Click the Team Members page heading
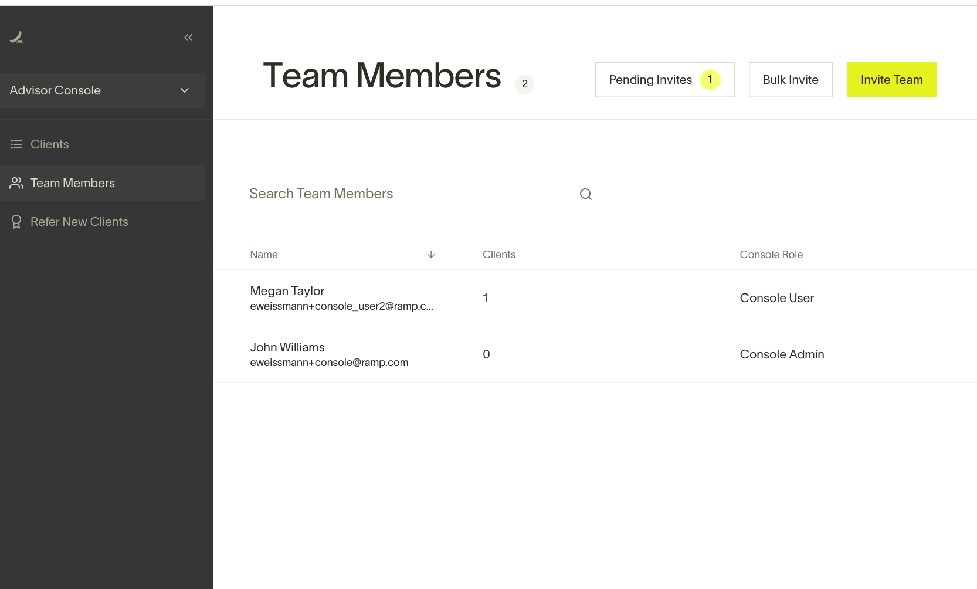Screen dimensions: 977x589 [382, 76]
